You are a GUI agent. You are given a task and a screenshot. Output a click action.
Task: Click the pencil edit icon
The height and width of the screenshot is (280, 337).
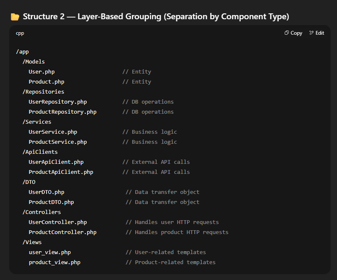coord(311,33)
